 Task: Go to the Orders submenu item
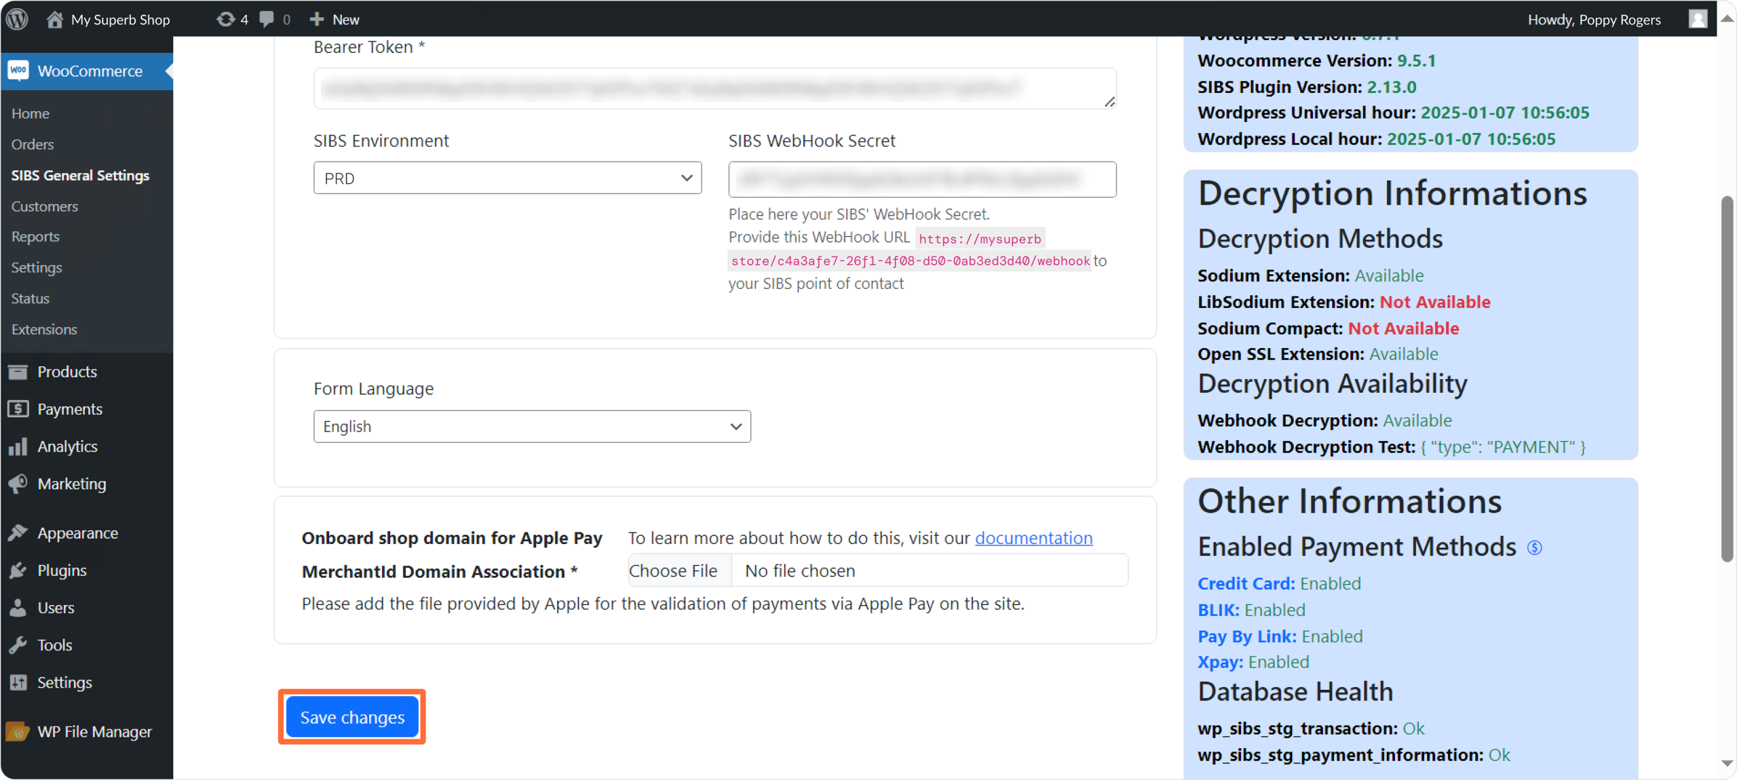(x=33, y=144)
